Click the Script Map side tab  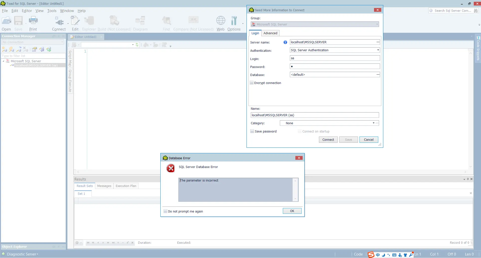(70, 58)
